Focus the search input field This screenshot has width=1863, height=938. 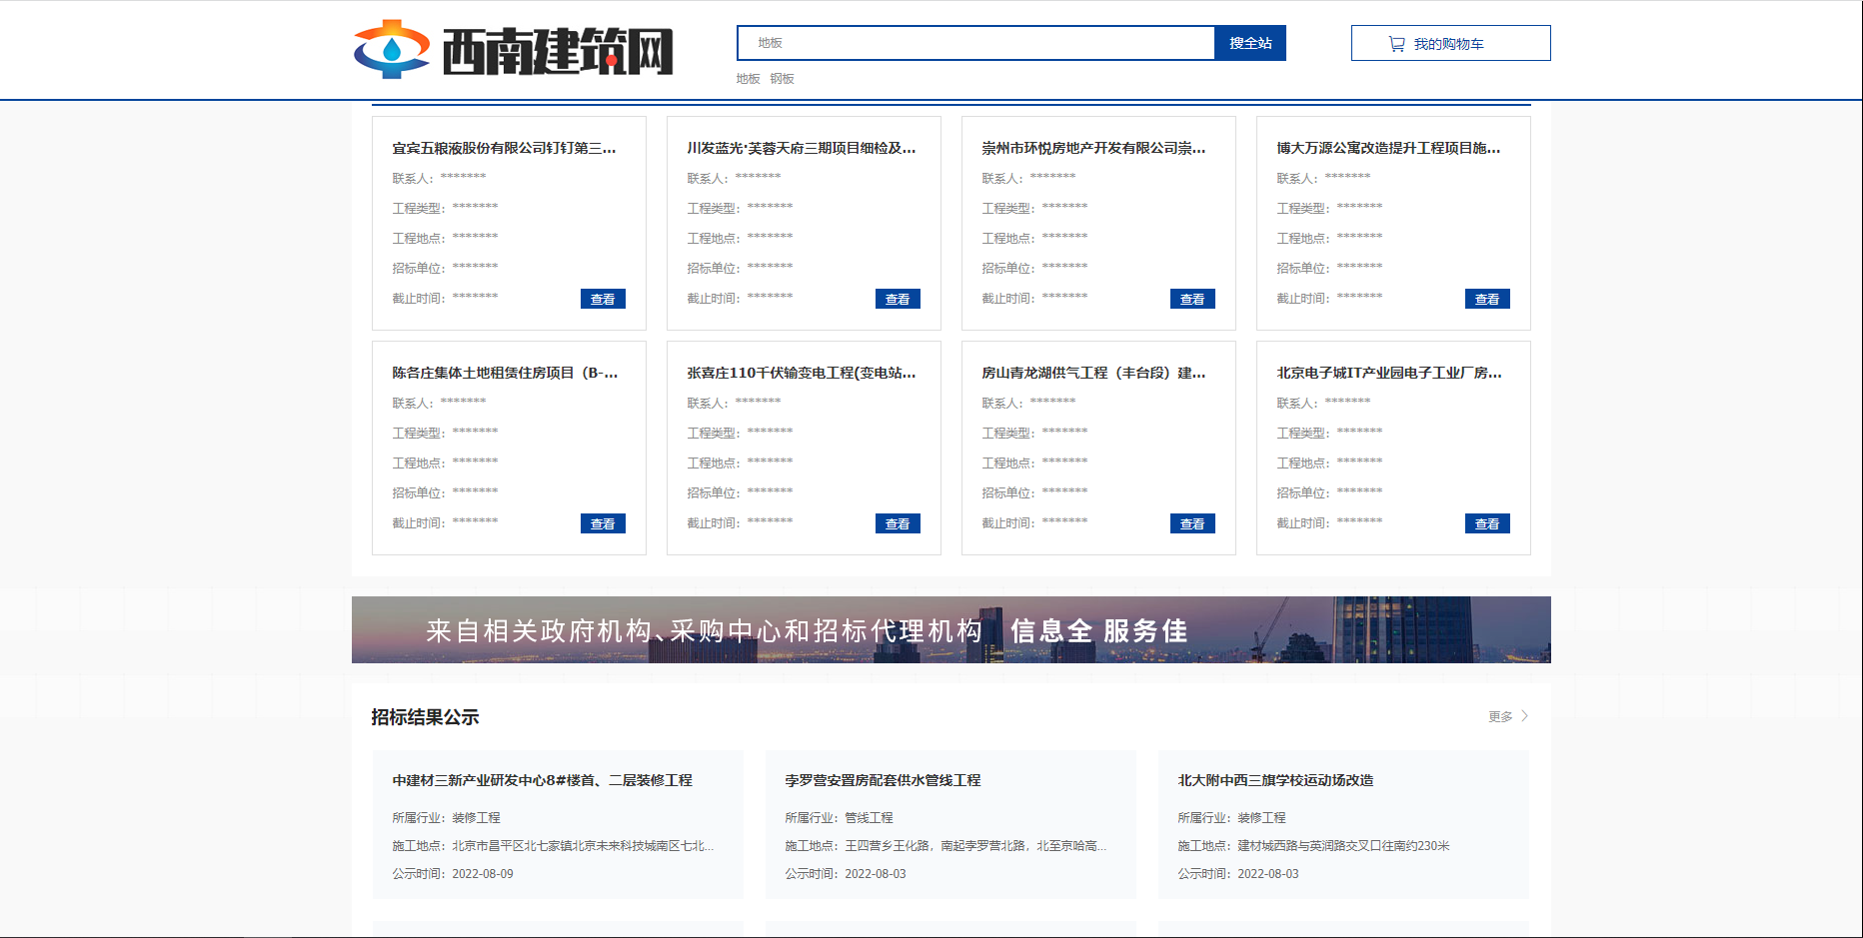pos(975,43)
